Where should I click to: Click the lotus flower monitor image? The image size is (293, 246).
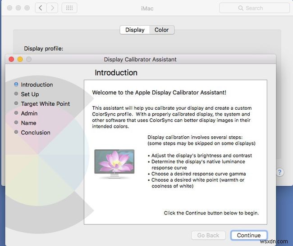pyautogui.click(x=114, y=164)
